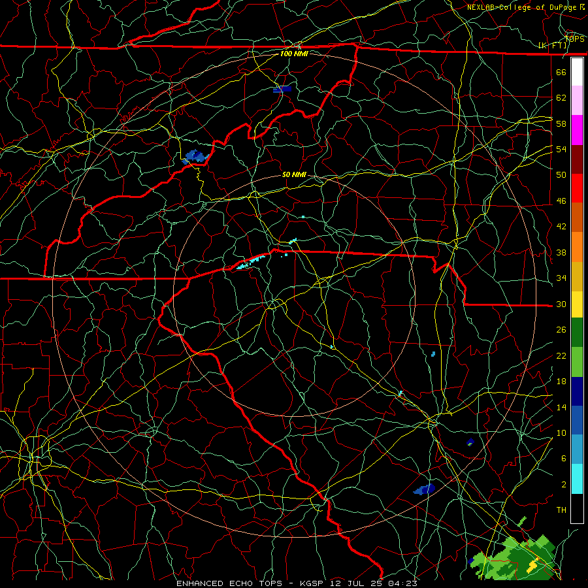
Task: Click the dark red legend swatch above 50
Action: pyautogui.click(x=577, y=159)
